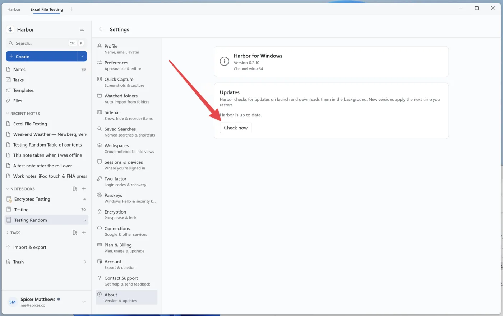Open Connections settings
Image resolution: width=503 pixels, height=316 pixels.
coord(126,231)
